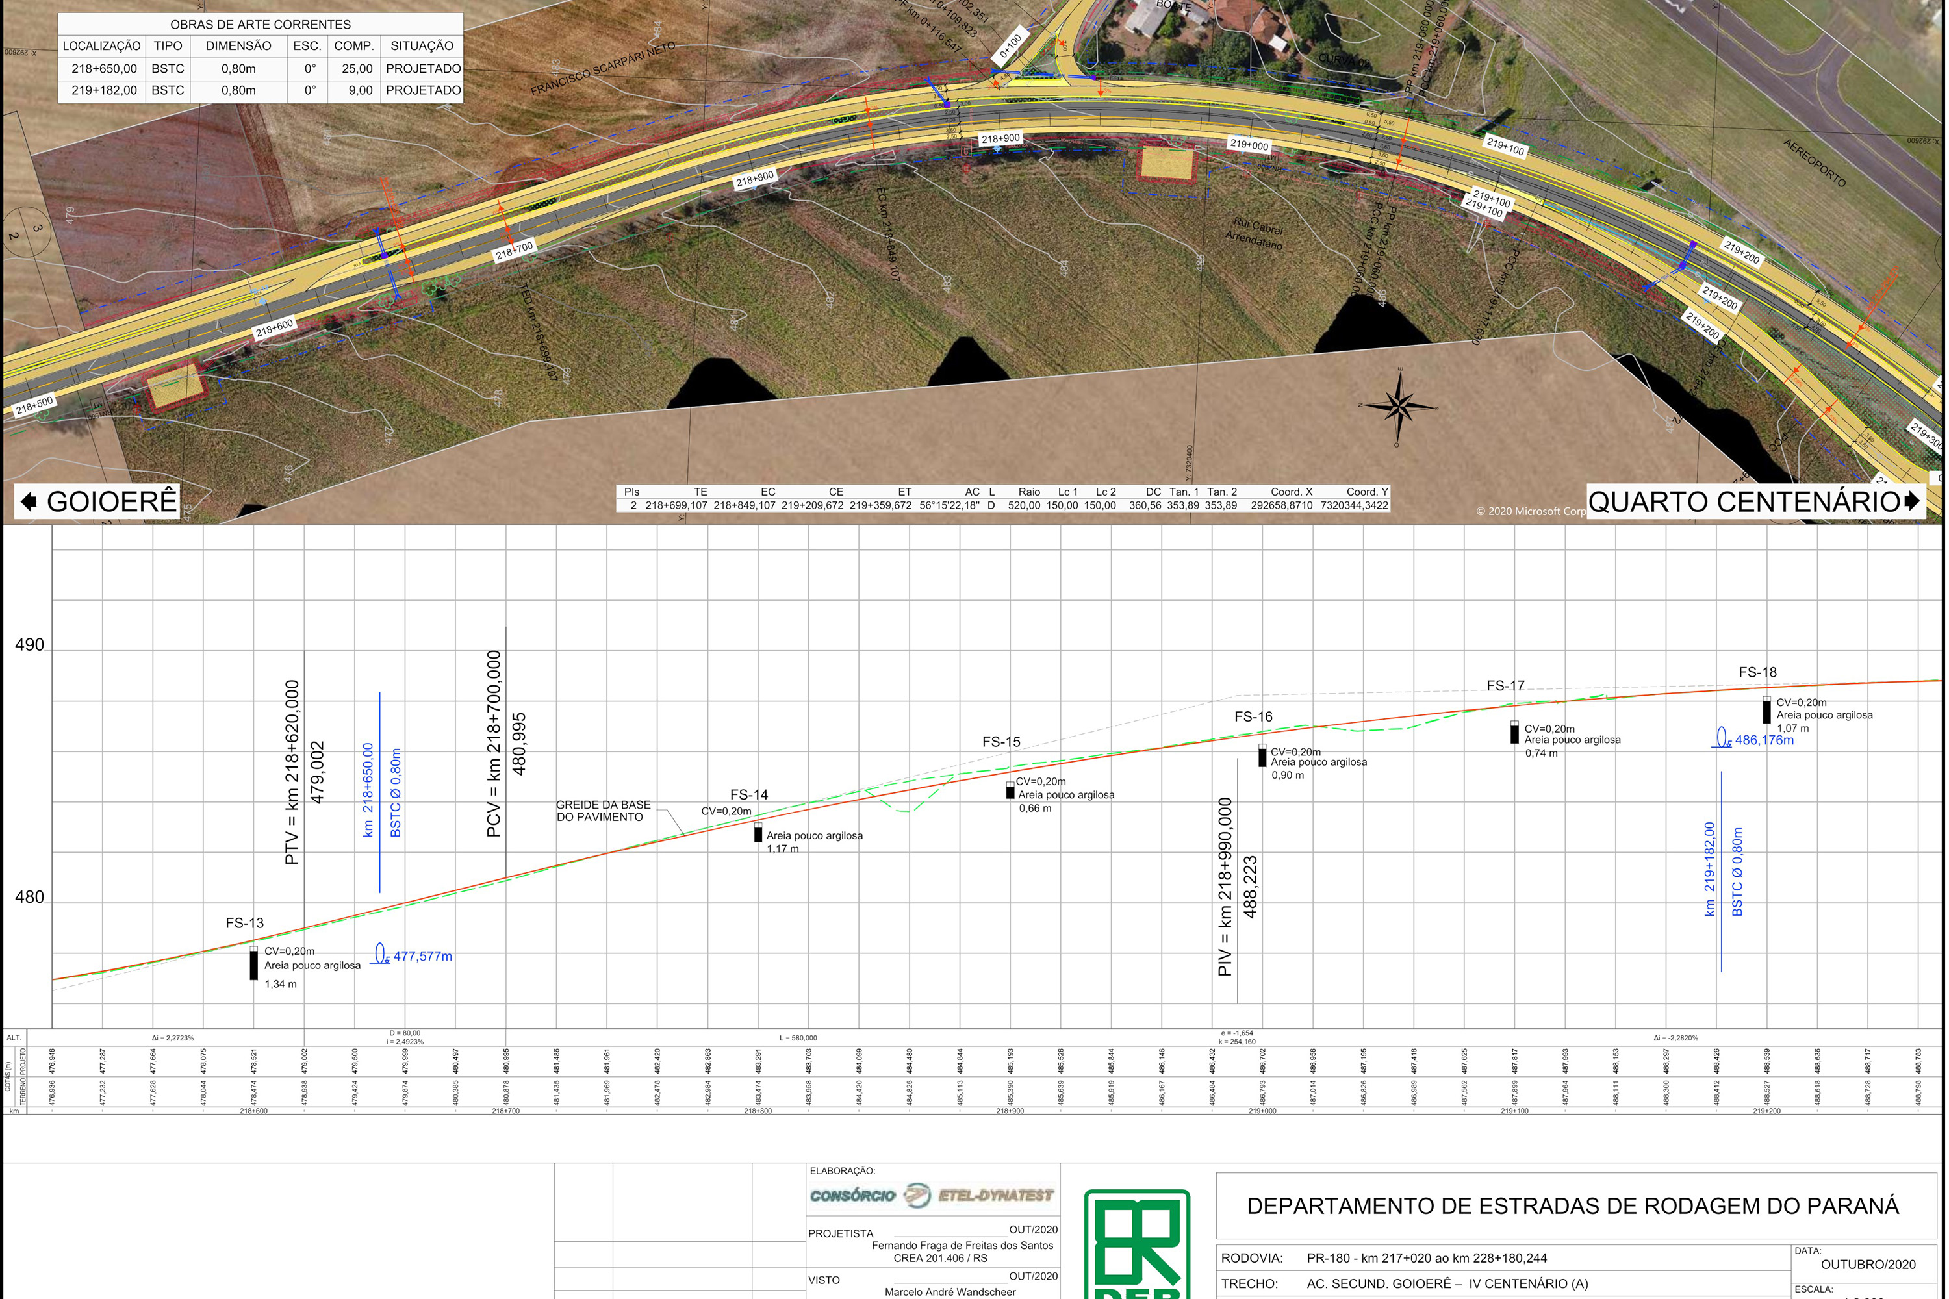
Task: Click the left arrow beside GOIOERÊ
Action: 28,501
